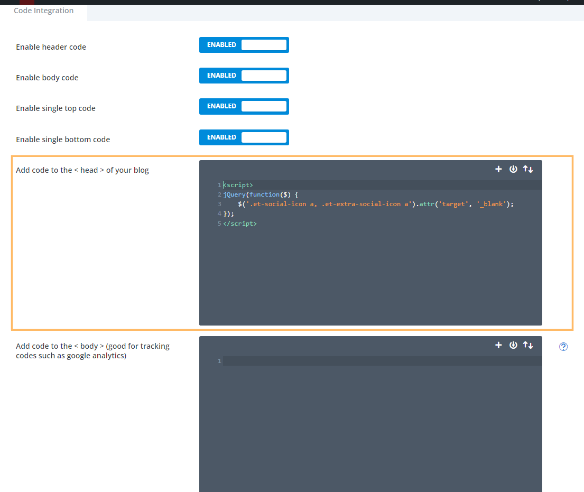Toggle the Enable single top code switch
The width and height of the screenshot is (584, 492).
244,107
